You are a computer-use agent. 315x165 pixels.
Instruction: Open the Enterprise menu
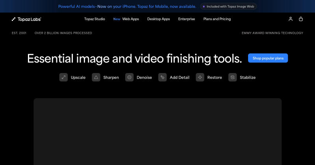tap(186, 19)
